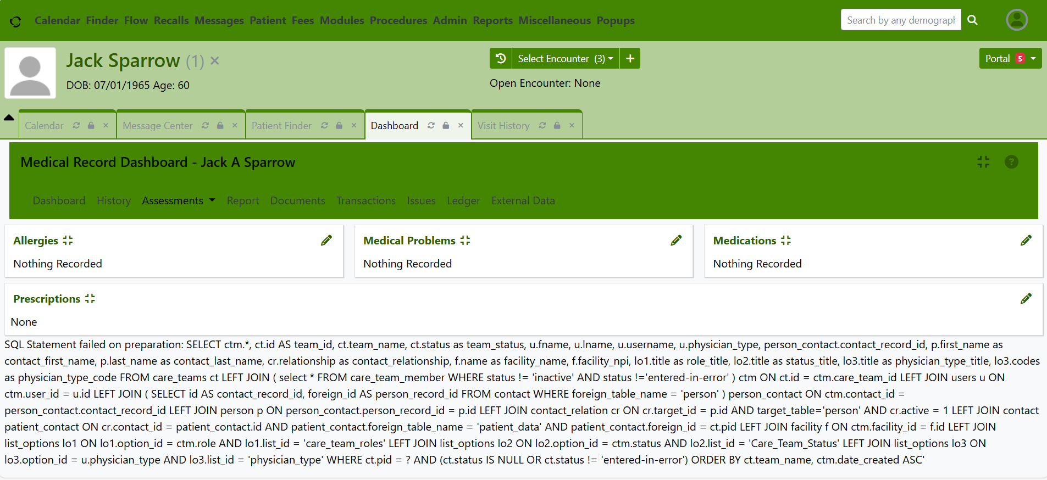Edit Medical Problems with pencil icon

(x=676, y=241)
